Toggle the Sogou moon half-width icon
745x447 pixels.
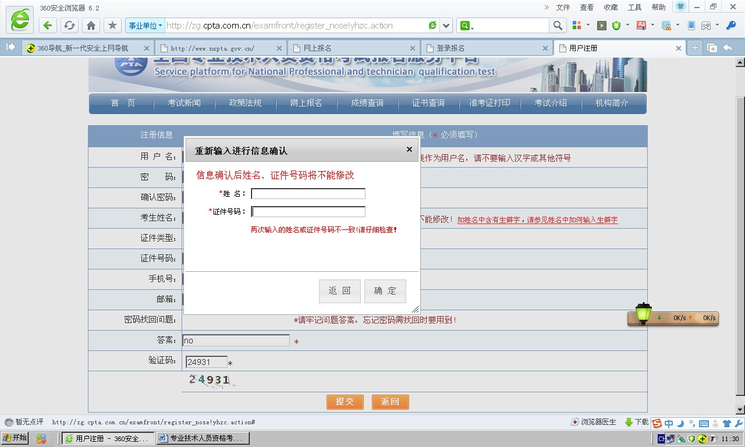(x=680, y=423)
